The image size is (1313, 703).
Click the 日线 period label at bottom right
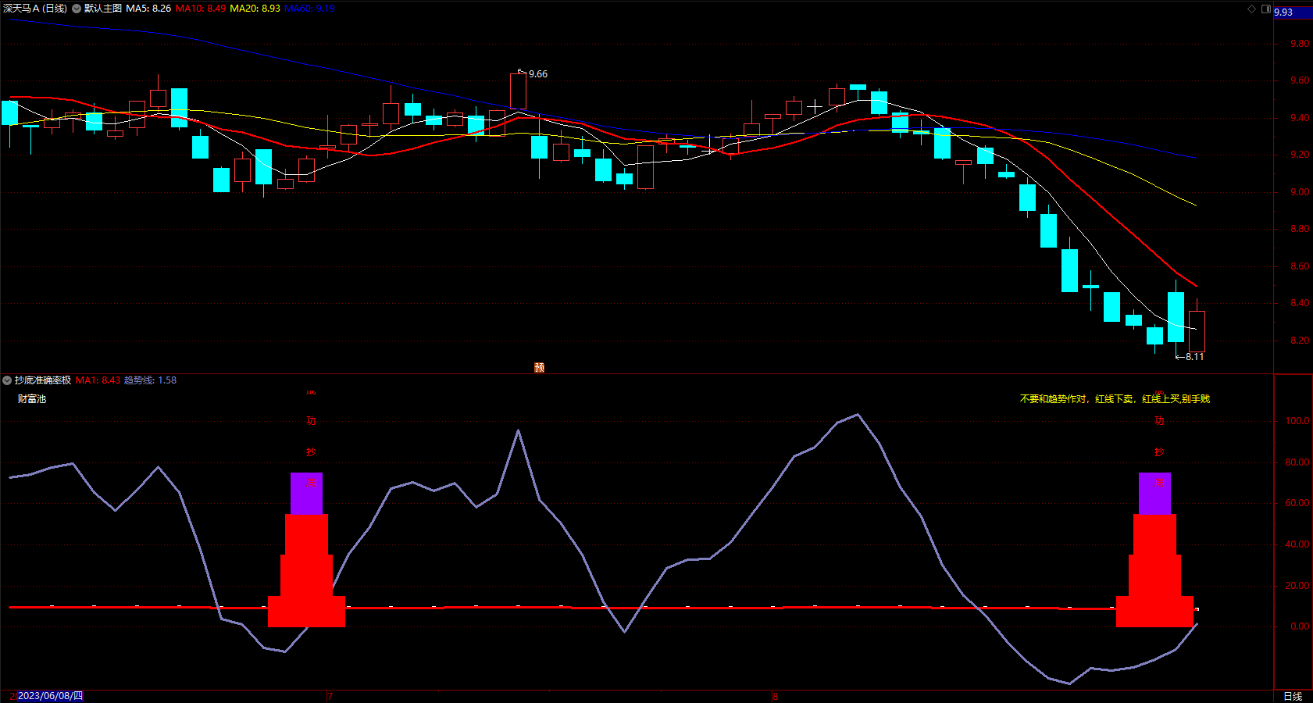[x=1293, y=696]
